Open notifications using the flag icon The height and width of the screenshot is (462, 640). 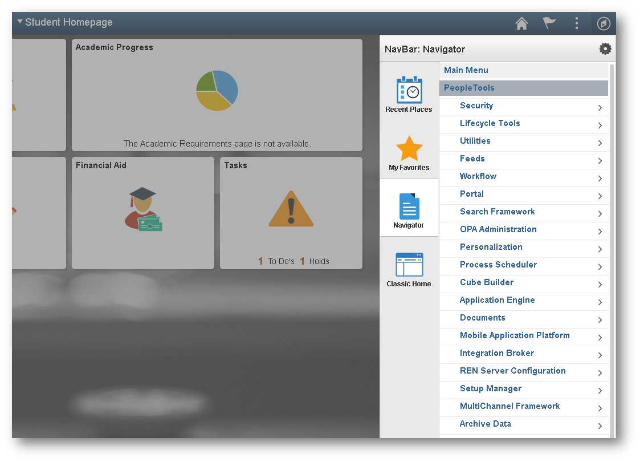pos(548,23)
